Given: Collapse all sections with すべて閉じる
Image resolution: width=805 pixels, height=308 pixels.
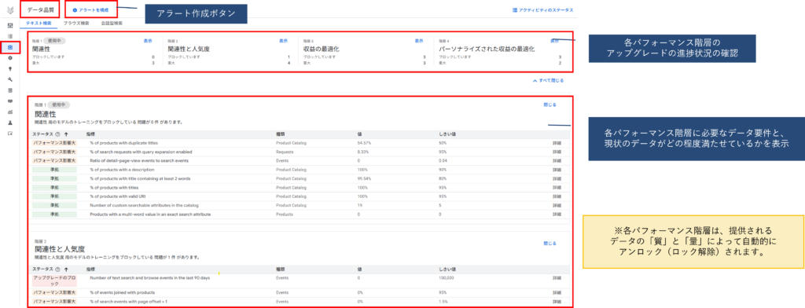Looking at the screenshot, I should coord(549,81).
